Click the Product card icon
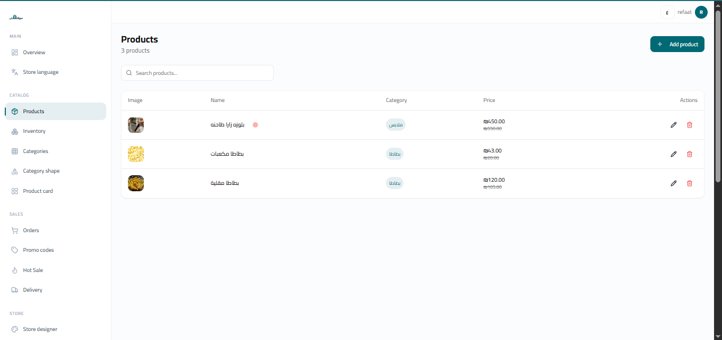The image size is (722, 340). tap(15, 191)
